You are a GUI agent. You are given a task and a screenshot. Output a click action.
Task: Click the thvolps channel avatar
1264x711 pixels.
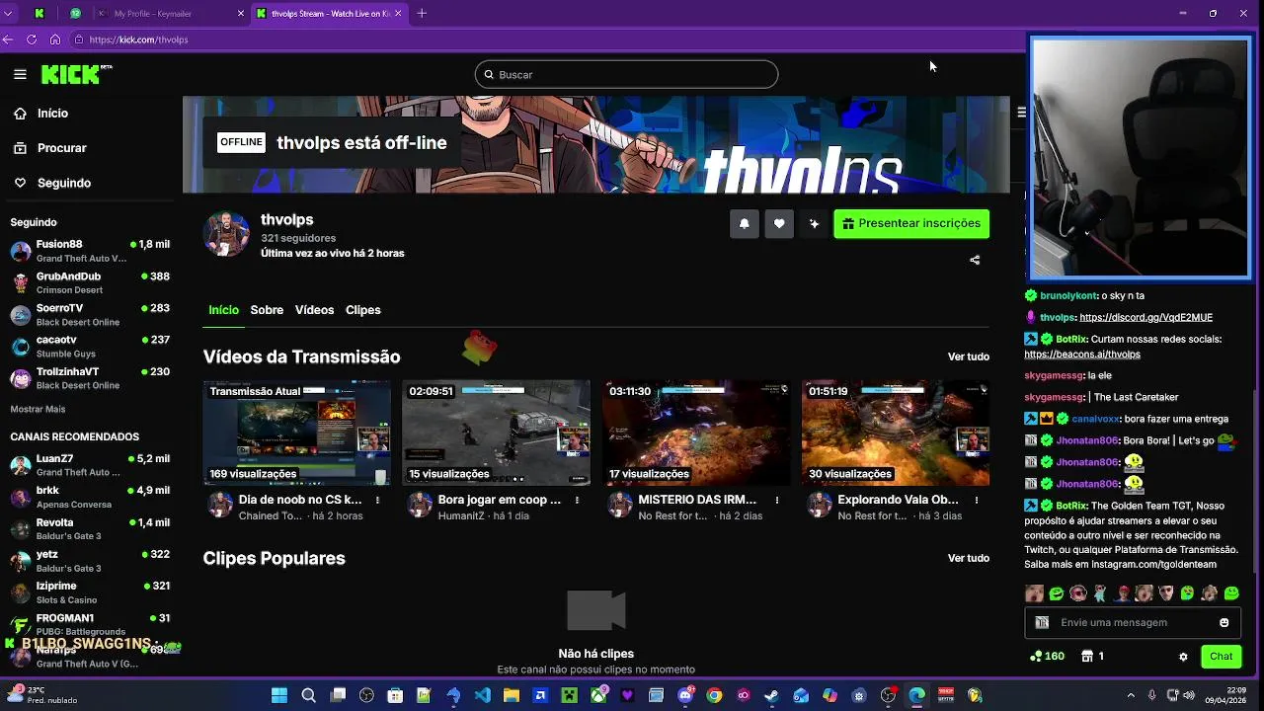coord(226,234)
